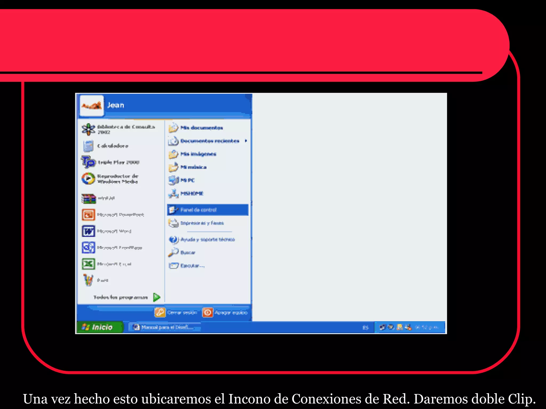
Task: Open Impresoras y faxes icon
Action: [x=173, y=223]
